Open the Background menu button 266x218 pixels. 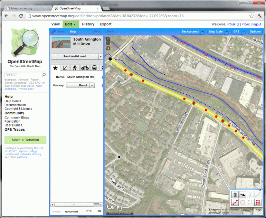point(190,31)
